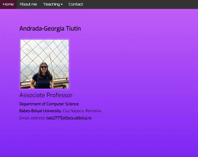198x157 pixels.
Task: Expand the Teaching dropdown menu
Action: point(53,4)
